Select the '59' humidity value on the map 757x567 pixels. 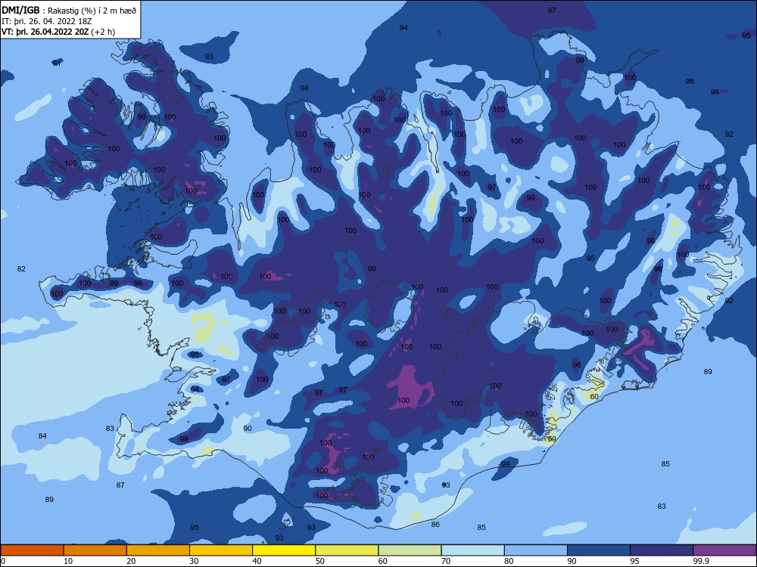click(552, 438)
